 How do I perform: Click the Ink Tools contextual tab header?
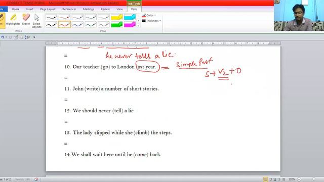pyautogui.click(x=134, y=4)
